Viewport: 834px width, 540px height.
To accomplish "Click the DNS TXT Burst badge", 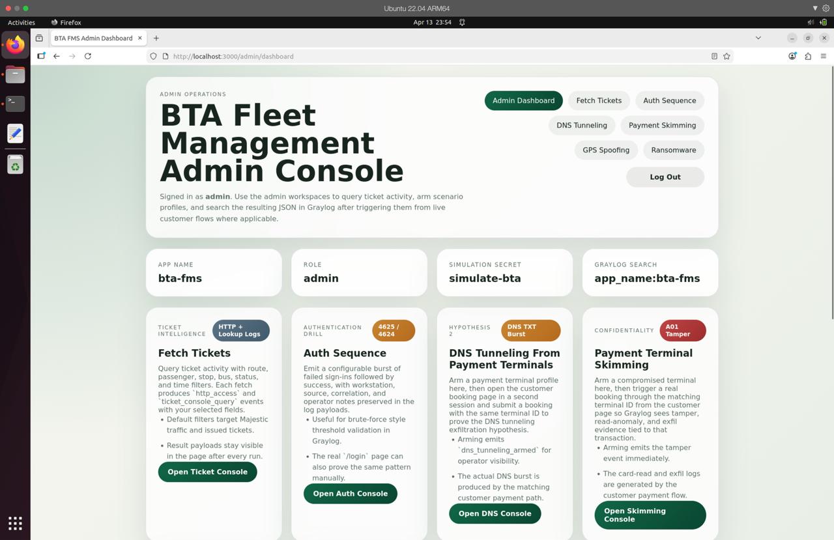I will 530,330.
